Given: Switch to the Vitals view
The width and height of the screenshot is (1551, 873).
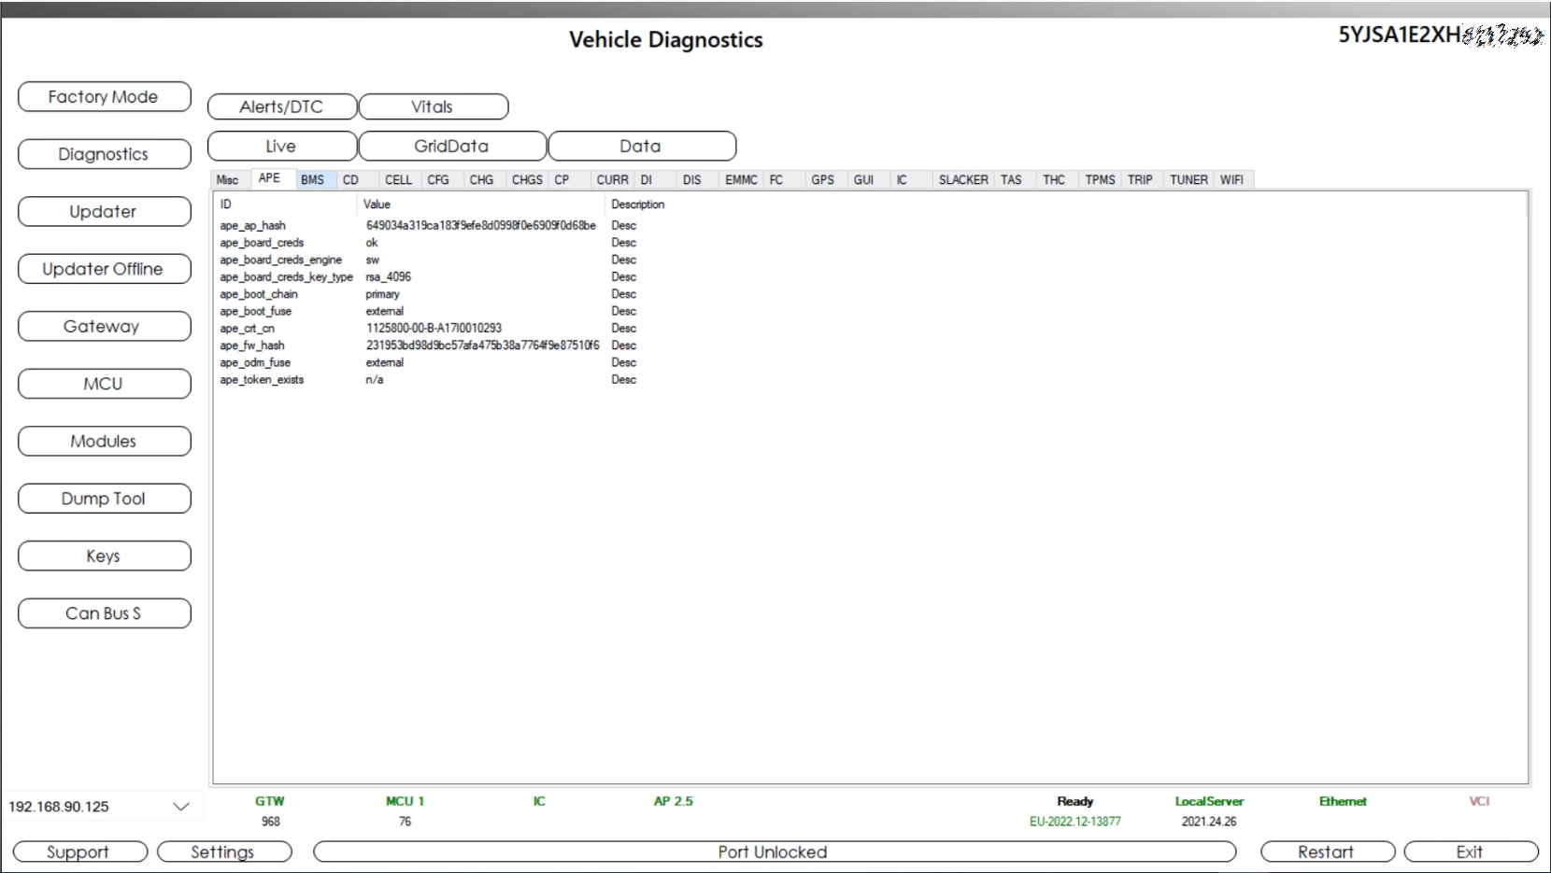Looking at the screenshot, I should tap(433, 107).
